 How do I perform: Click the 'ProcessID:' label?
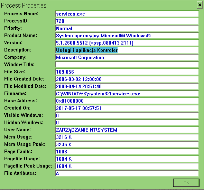click(16, 21)
